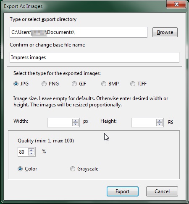189x204 pixels.
Task: Close the Export As Images dialog
Action: click(176, 4)
